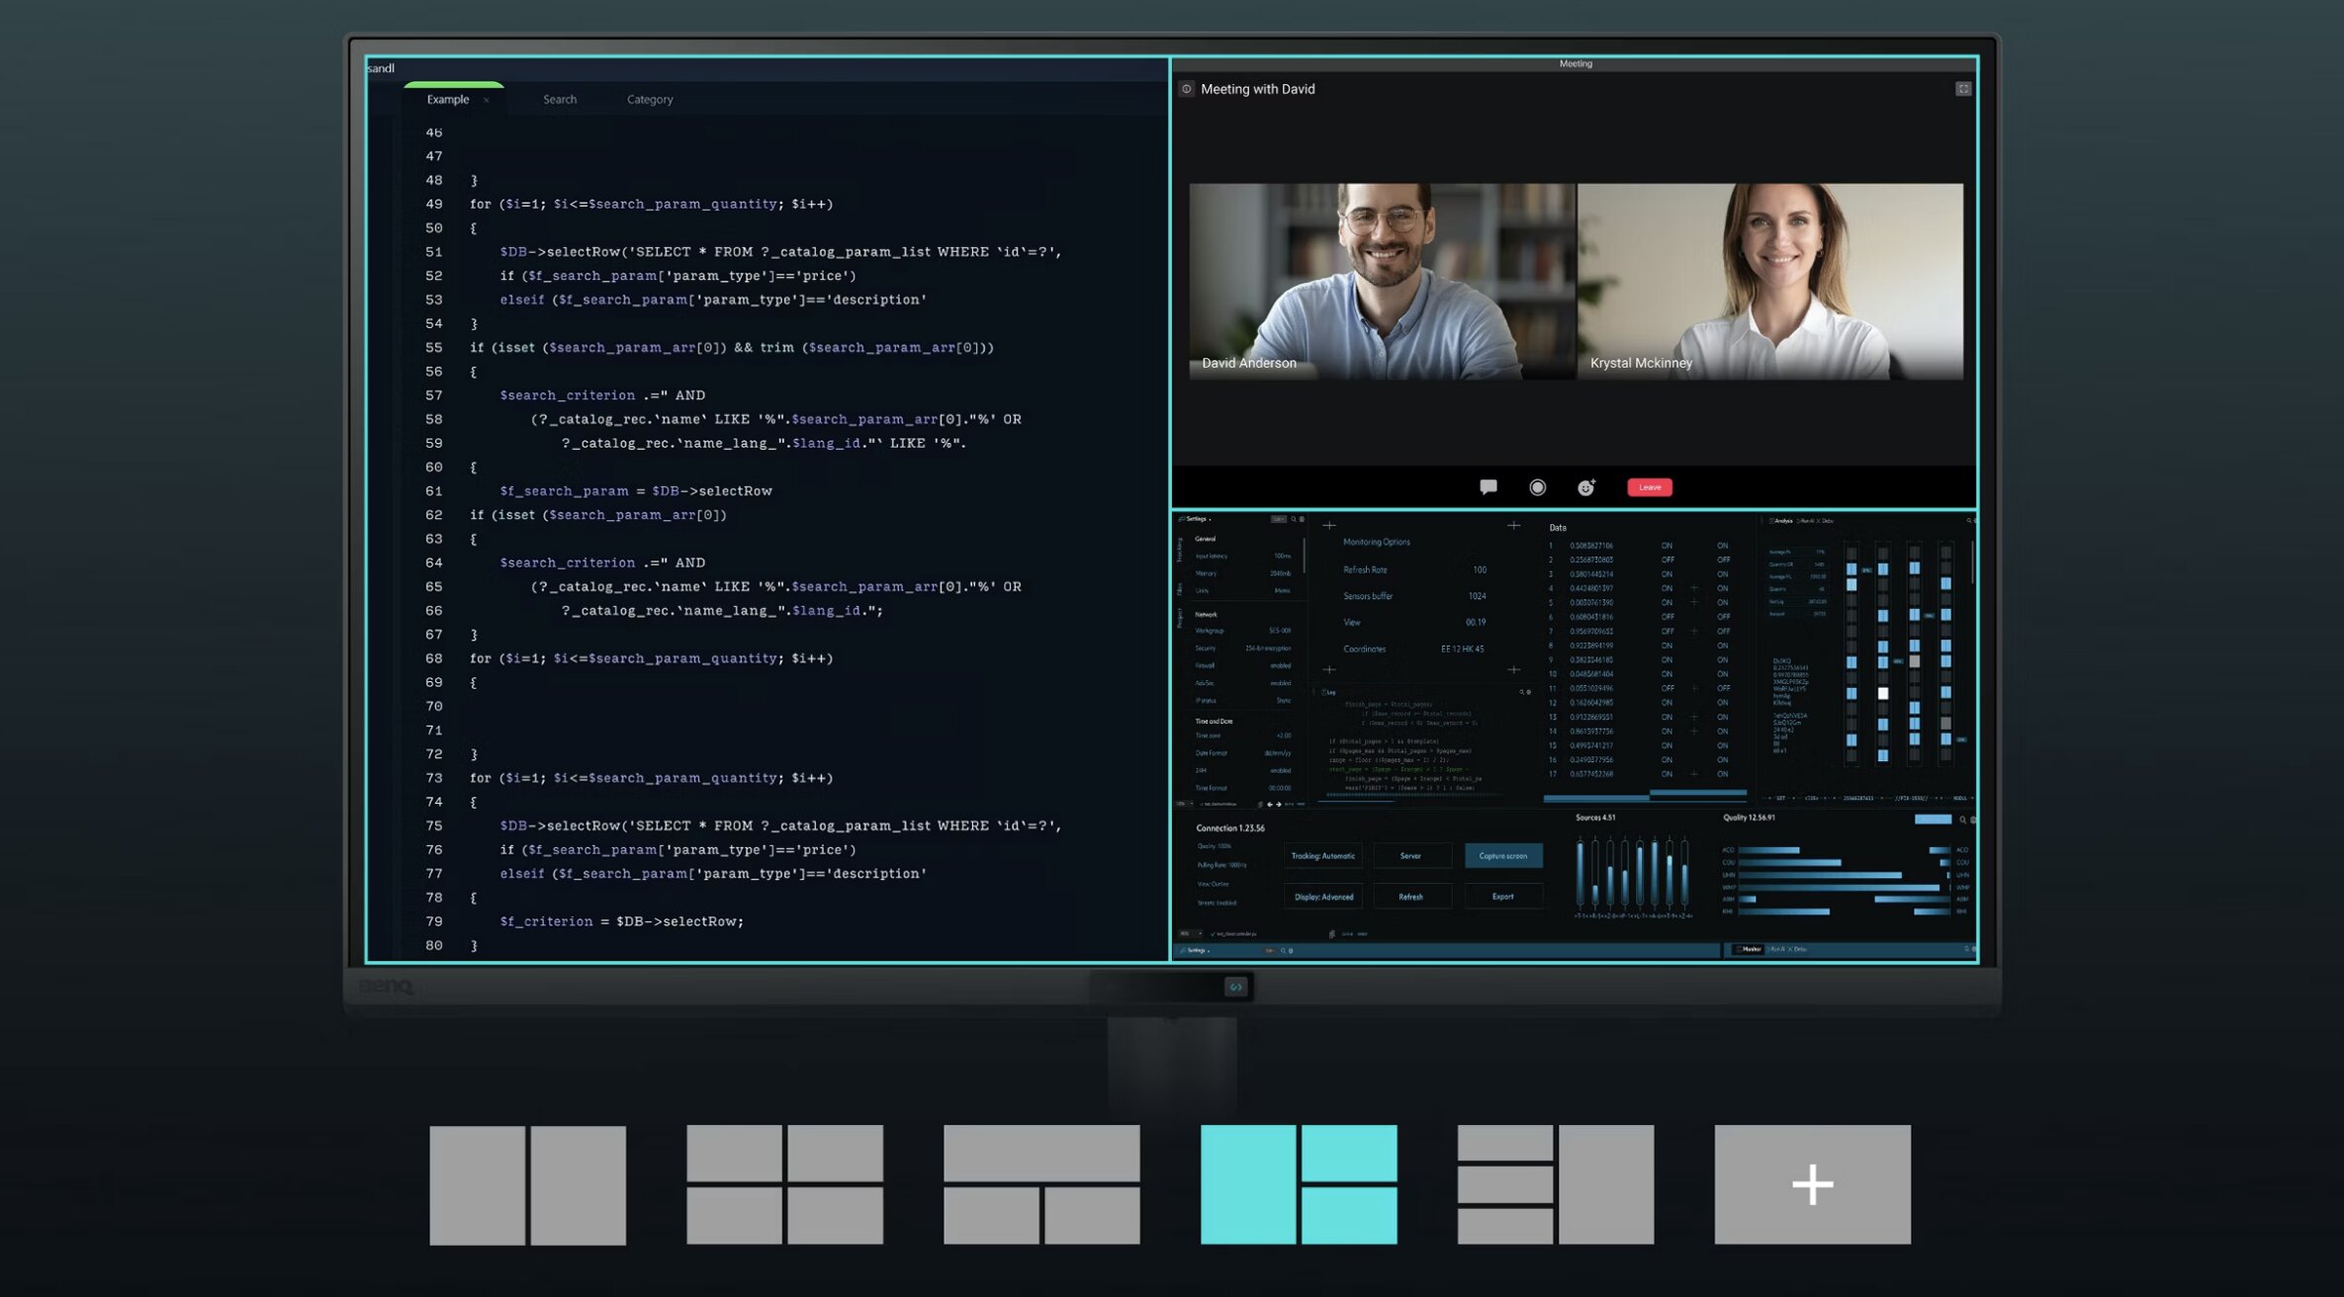Click the search icon in the Log panel

click(1521, 692)
